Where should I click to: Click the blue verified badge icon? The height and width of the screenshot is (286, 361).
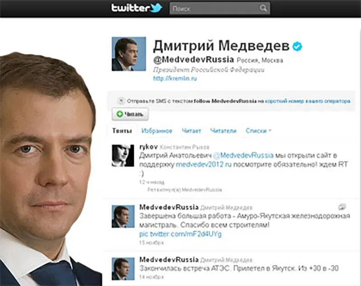(x=297, y=46)
